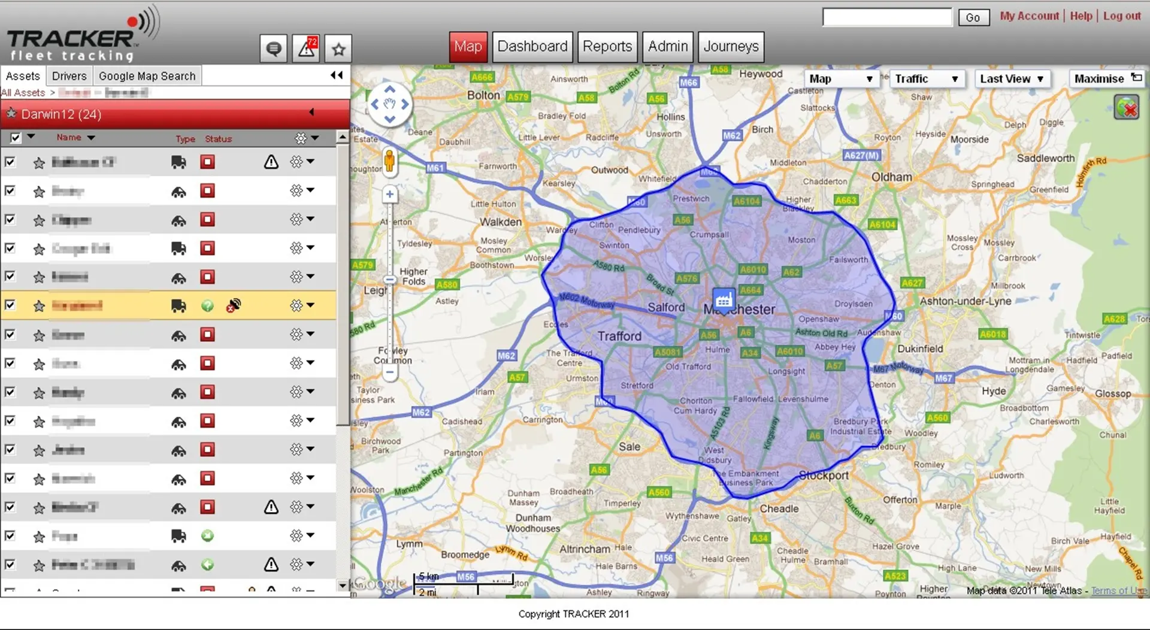
Task: Open the messages speech bubble icon
Action: [274, 49]
